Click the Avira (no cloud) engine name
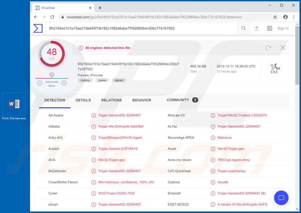 click(x=179, y=160)
